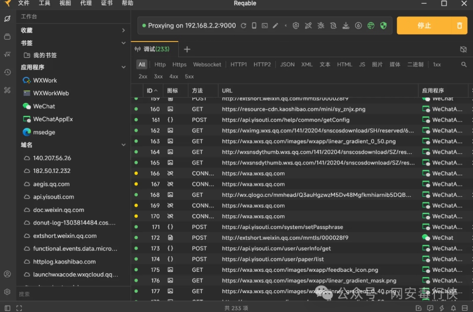Click the search icon in filter bar
Viewport: 473px width, 312px height.
point(464,64)
